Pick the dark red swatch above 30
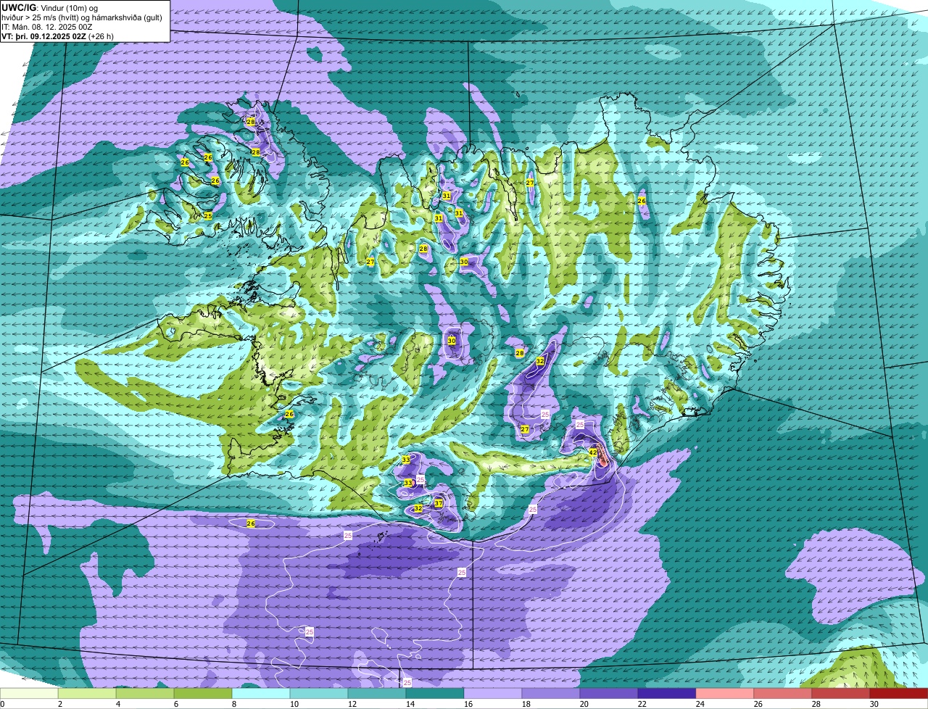Viewport: 928px width, 709px height. click(x=899, y=693)
